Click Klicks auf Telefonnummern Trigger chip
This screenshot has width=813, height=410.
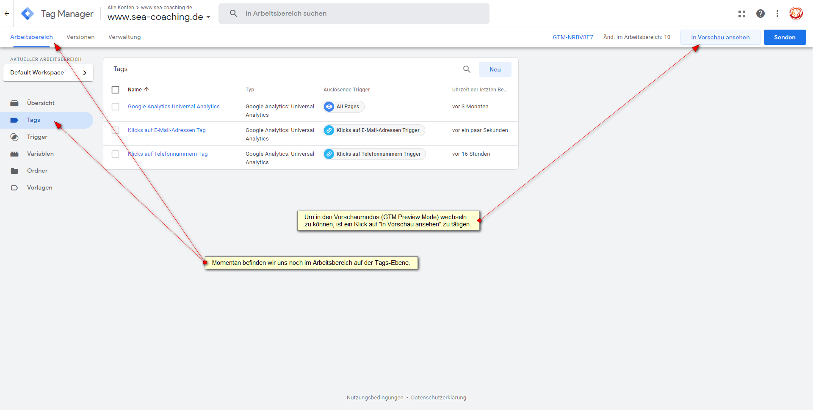[375, 154]
